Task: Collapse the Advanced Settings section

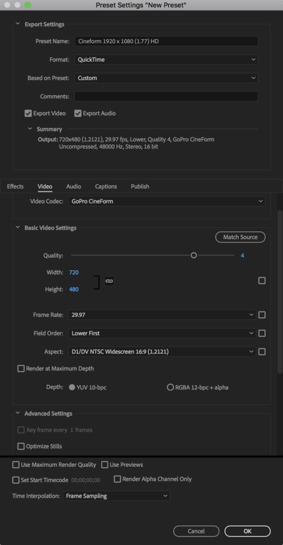Action: [18, 414]
